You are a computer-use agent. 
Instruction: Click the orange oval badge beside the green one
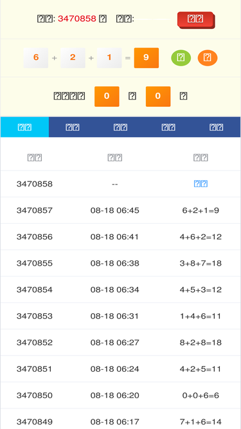208,58
